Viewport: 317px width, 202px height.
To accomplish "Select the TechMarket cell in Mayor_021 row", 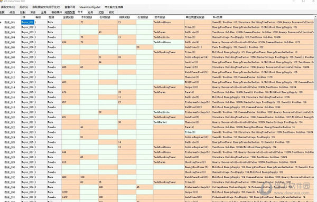I will 169,122.
